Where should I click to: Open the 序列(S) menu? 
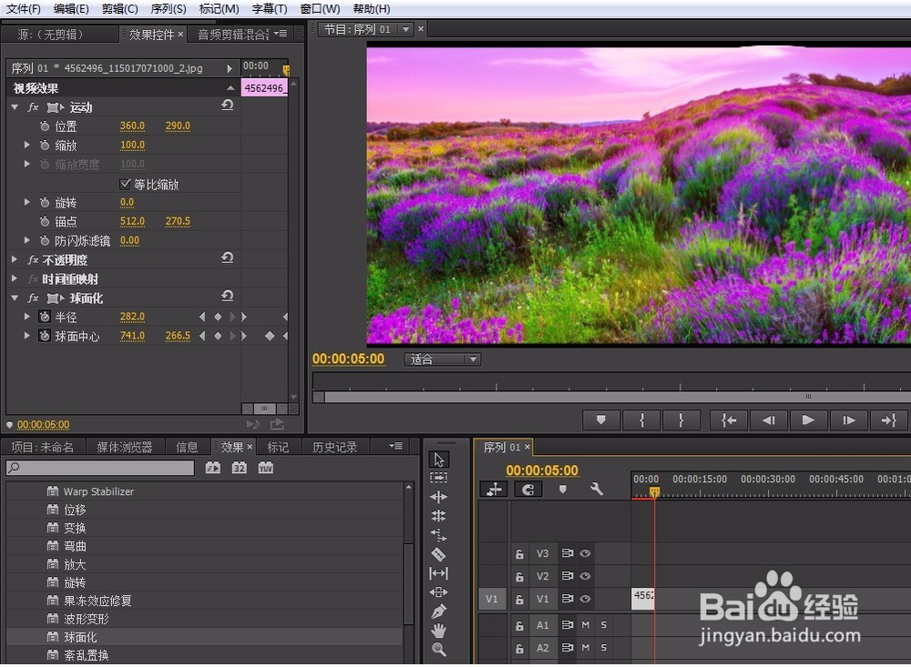[x=168, y=9]
